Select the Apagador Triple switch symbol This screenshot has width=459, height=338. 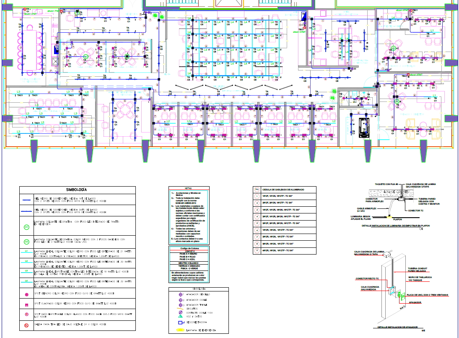pos(181,305)
